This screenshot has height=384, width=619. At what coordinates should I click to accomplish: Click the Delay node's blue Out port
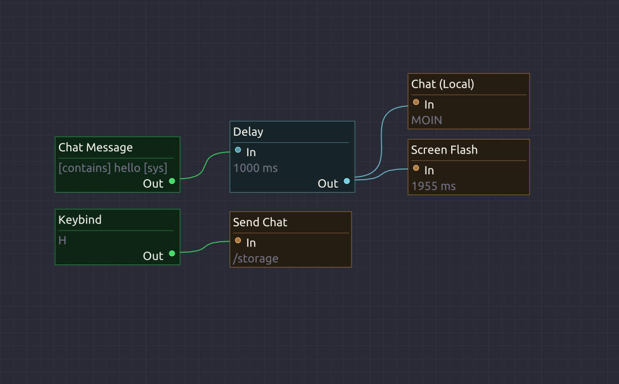[x=347, y=181]
